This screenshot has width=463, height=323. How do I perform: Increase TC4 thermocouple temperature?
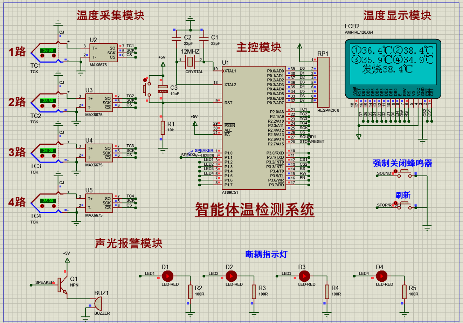tap(54, 206)
